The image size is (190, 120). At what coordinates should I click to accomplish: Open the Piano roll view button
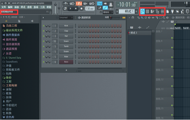152,12
